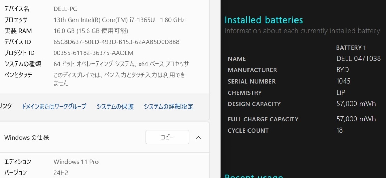The height and width of the screenshot is (178, 386).
Task: Click the battery information subtitle text
Action: (x=302, y=31)
